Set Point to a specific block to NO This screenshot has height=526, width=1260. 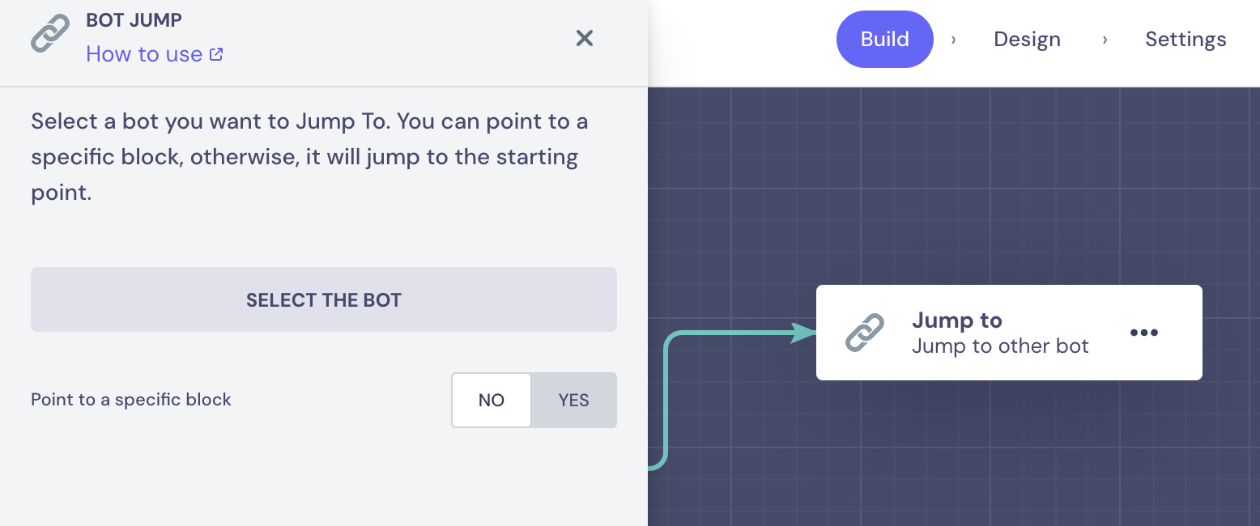[492, 400]
